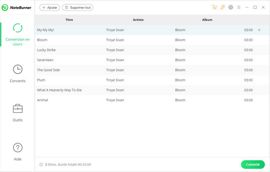Select the Conversion en cours sidebar icon
Screen dimensions: 270x172
[x=18, y=28]
